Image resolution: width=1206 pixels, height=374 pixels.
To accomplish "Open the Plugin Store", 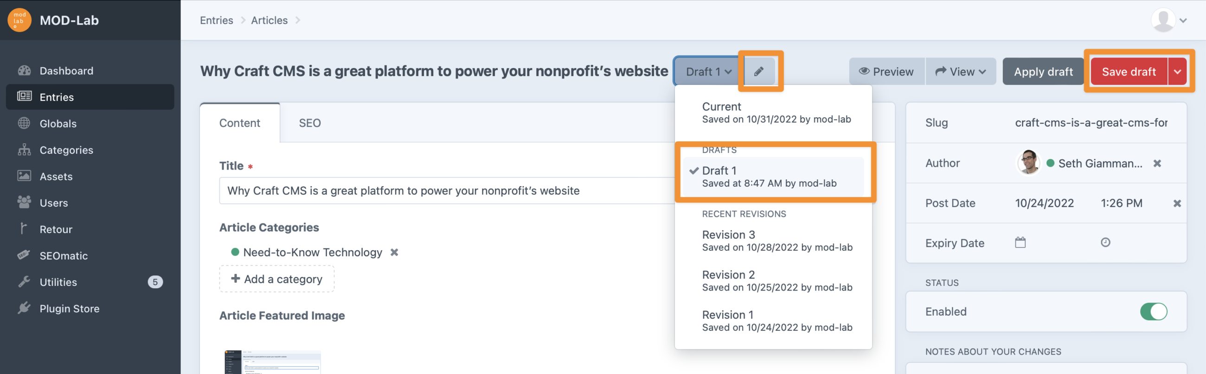I will (90, 309).
